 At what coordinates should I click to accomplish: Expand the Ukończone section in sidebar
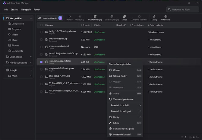pos(30,56)
